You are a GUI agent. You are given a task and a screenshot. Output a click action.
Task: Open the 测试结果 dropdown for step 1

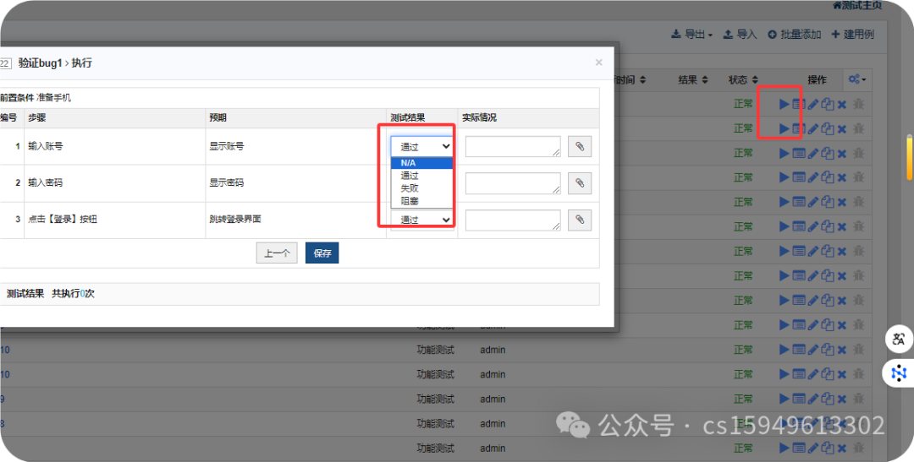point(422,147)
